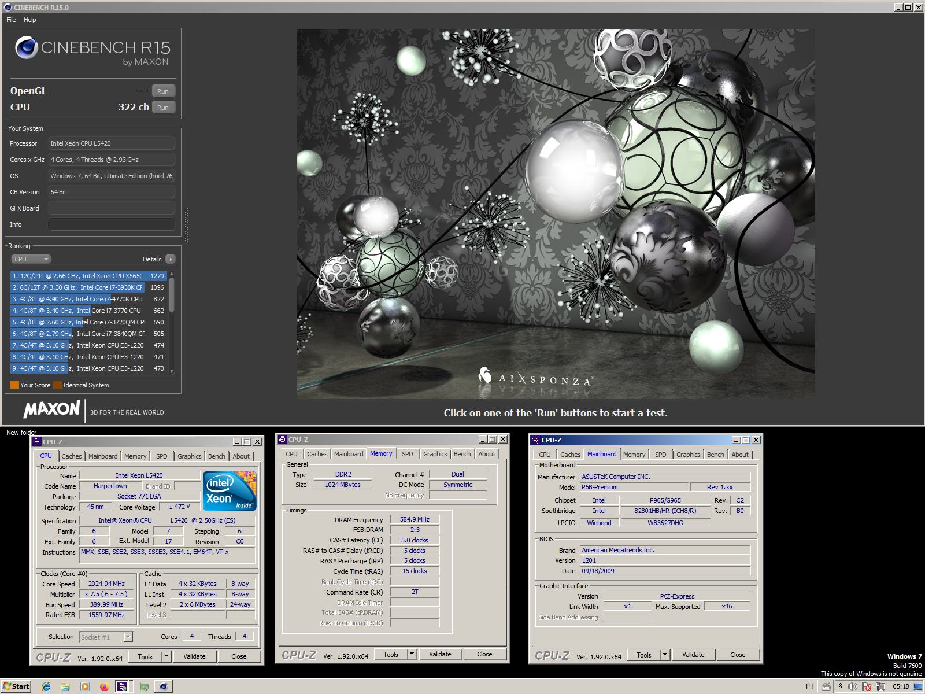
Task: Open the File menu in Cinebench
Action: click(11, 20)
